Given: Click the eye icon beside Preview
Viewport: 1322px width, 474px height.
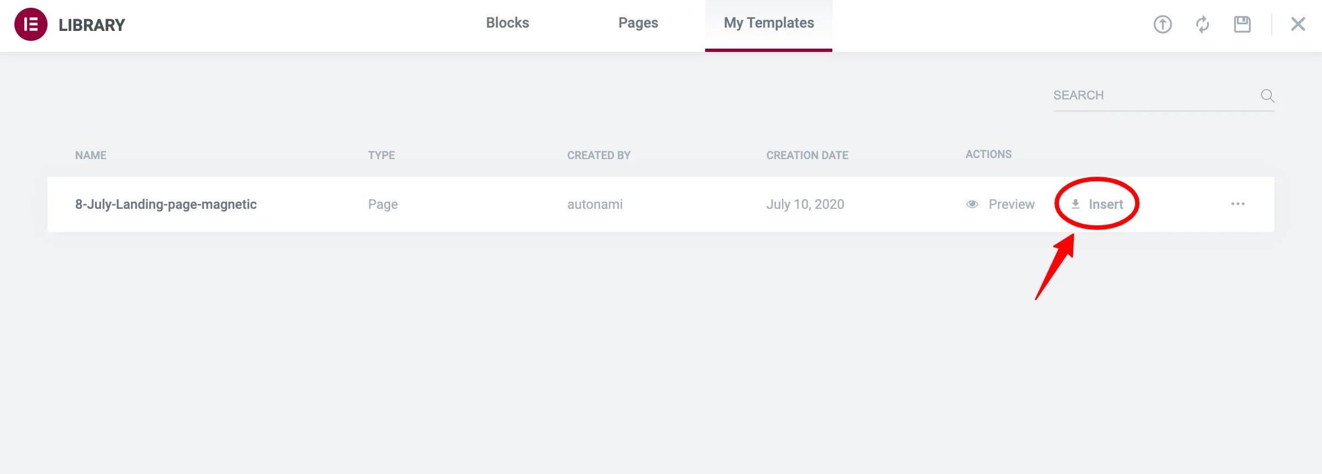Looking at the screenshot, I should point(972,204).
